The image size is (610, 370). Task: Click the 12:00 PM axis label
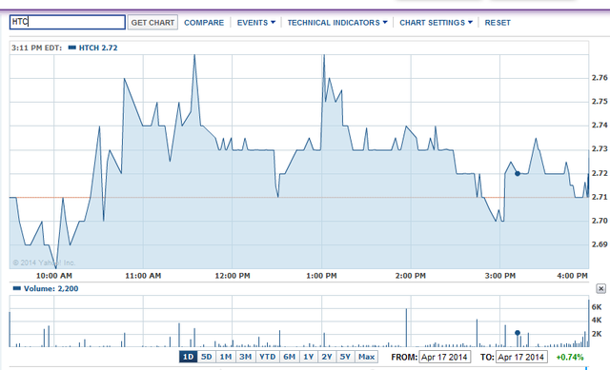point(233,276)
